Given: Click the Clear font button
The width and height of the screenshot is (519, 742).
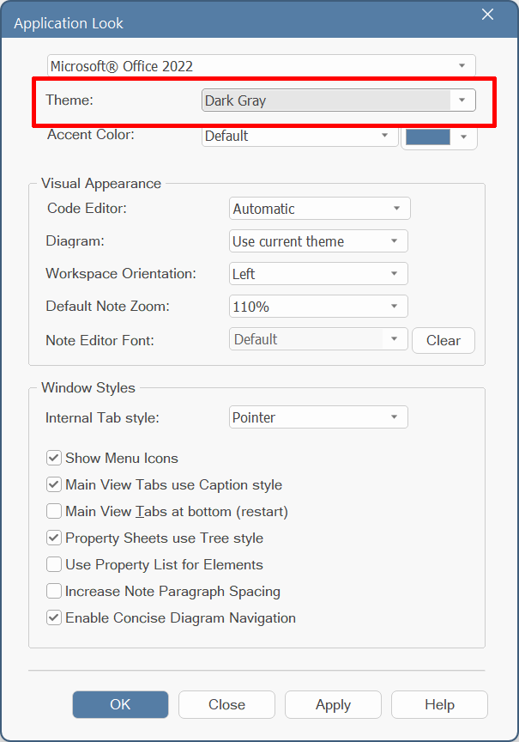Looking at the screenshot, I should coord(443,340).
